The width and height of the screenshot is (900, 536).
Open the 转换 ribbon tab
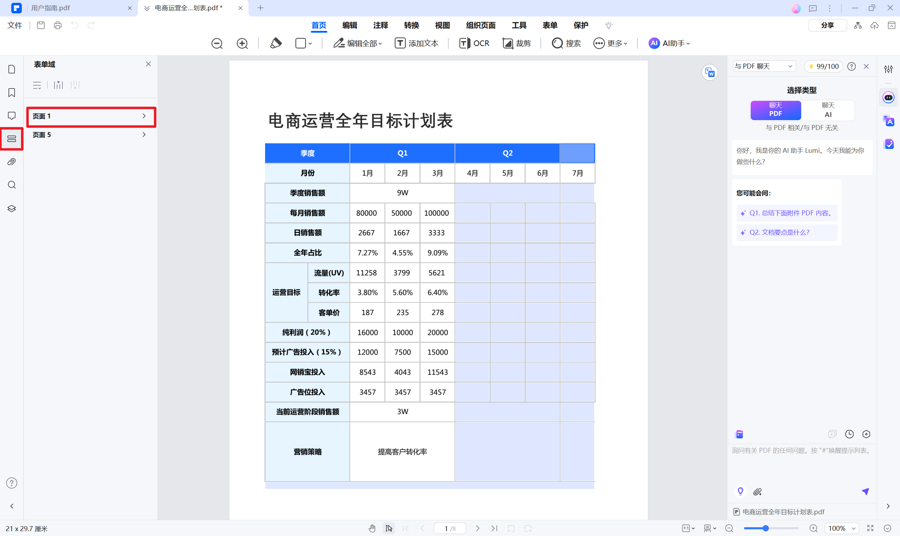pyautogui.click(x=411, y=25)
